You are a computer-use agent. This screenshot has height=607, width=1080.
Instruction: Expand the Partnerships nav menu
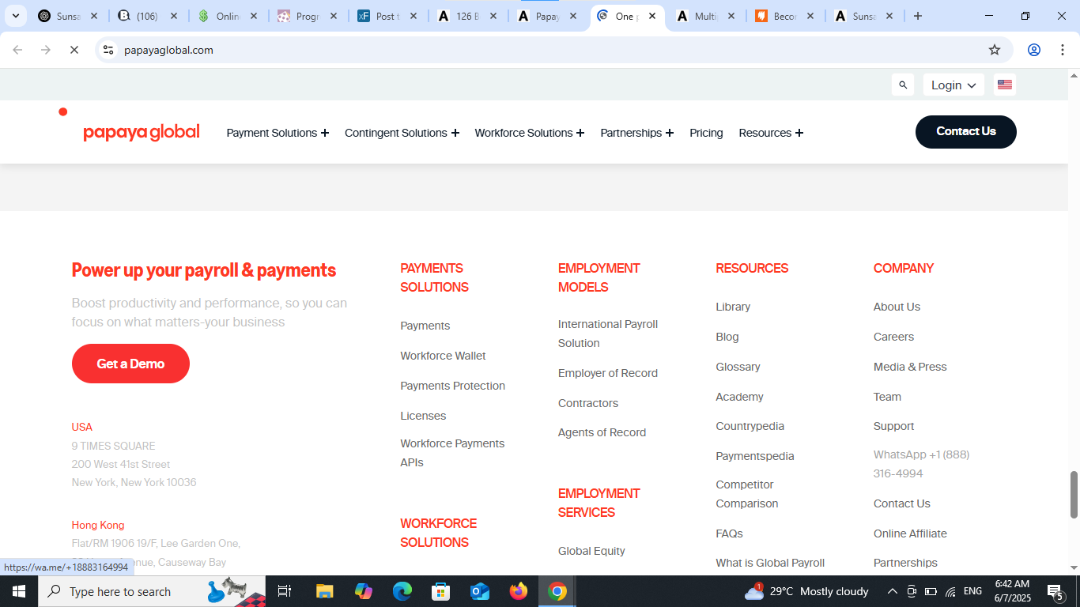tap(636, 133)
